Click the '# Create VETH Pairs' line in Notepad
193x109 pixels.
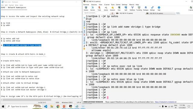(11, 61)
